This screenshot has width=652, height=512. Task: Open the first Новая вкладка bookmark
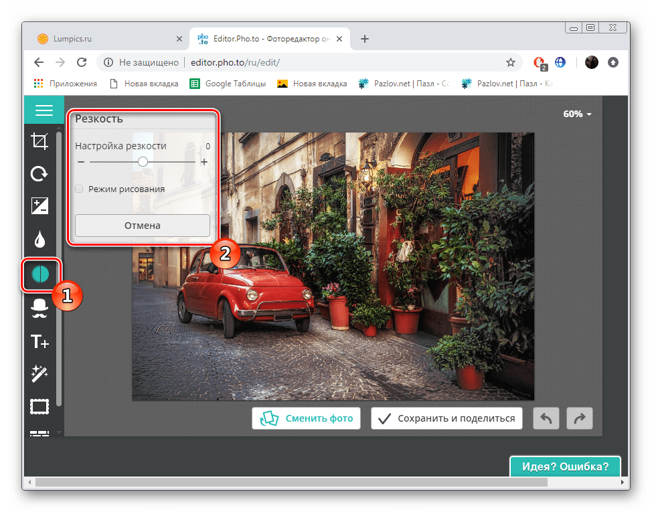pyautogui.click(x=144, y=84)
